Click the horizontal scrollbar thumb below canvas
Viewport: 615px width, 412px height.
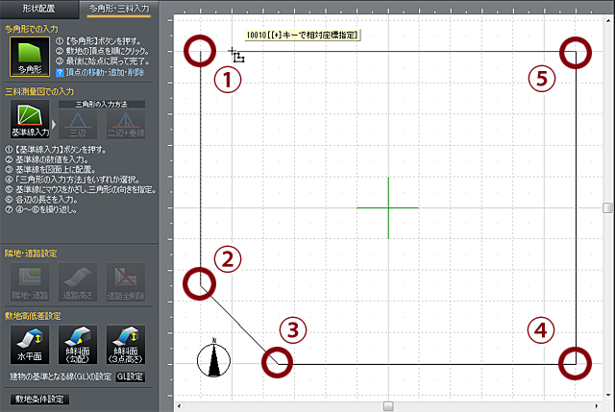point(388,405)
